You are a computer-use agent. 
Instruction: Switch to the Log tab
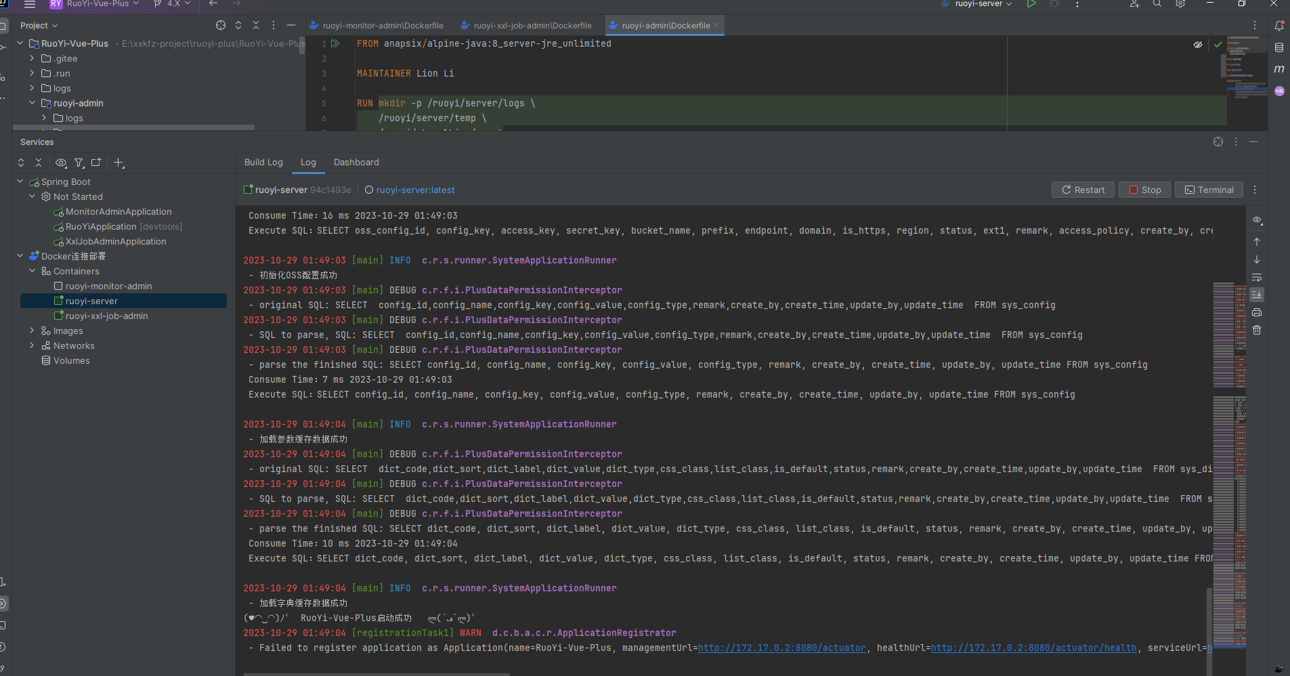308,163
